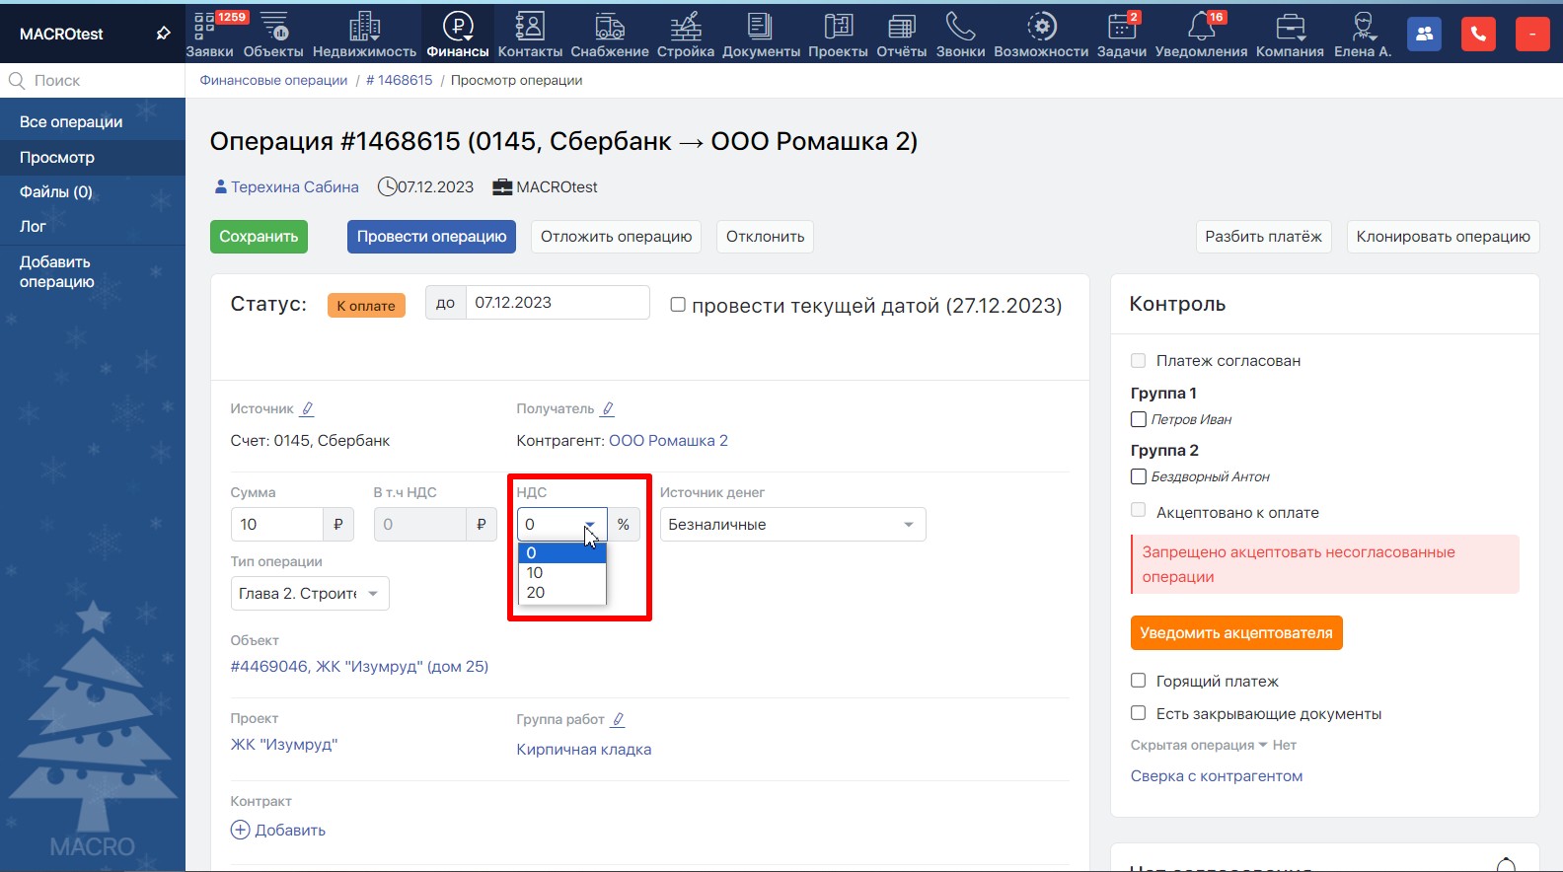Select 20 in НДС dropdown list
Image resolution: width=1563 pixels, height=872 pixels.
point(536,593)
